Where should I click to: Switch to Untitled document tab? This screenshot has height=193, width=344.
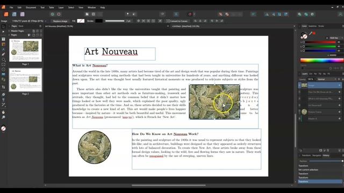point(185,26)
